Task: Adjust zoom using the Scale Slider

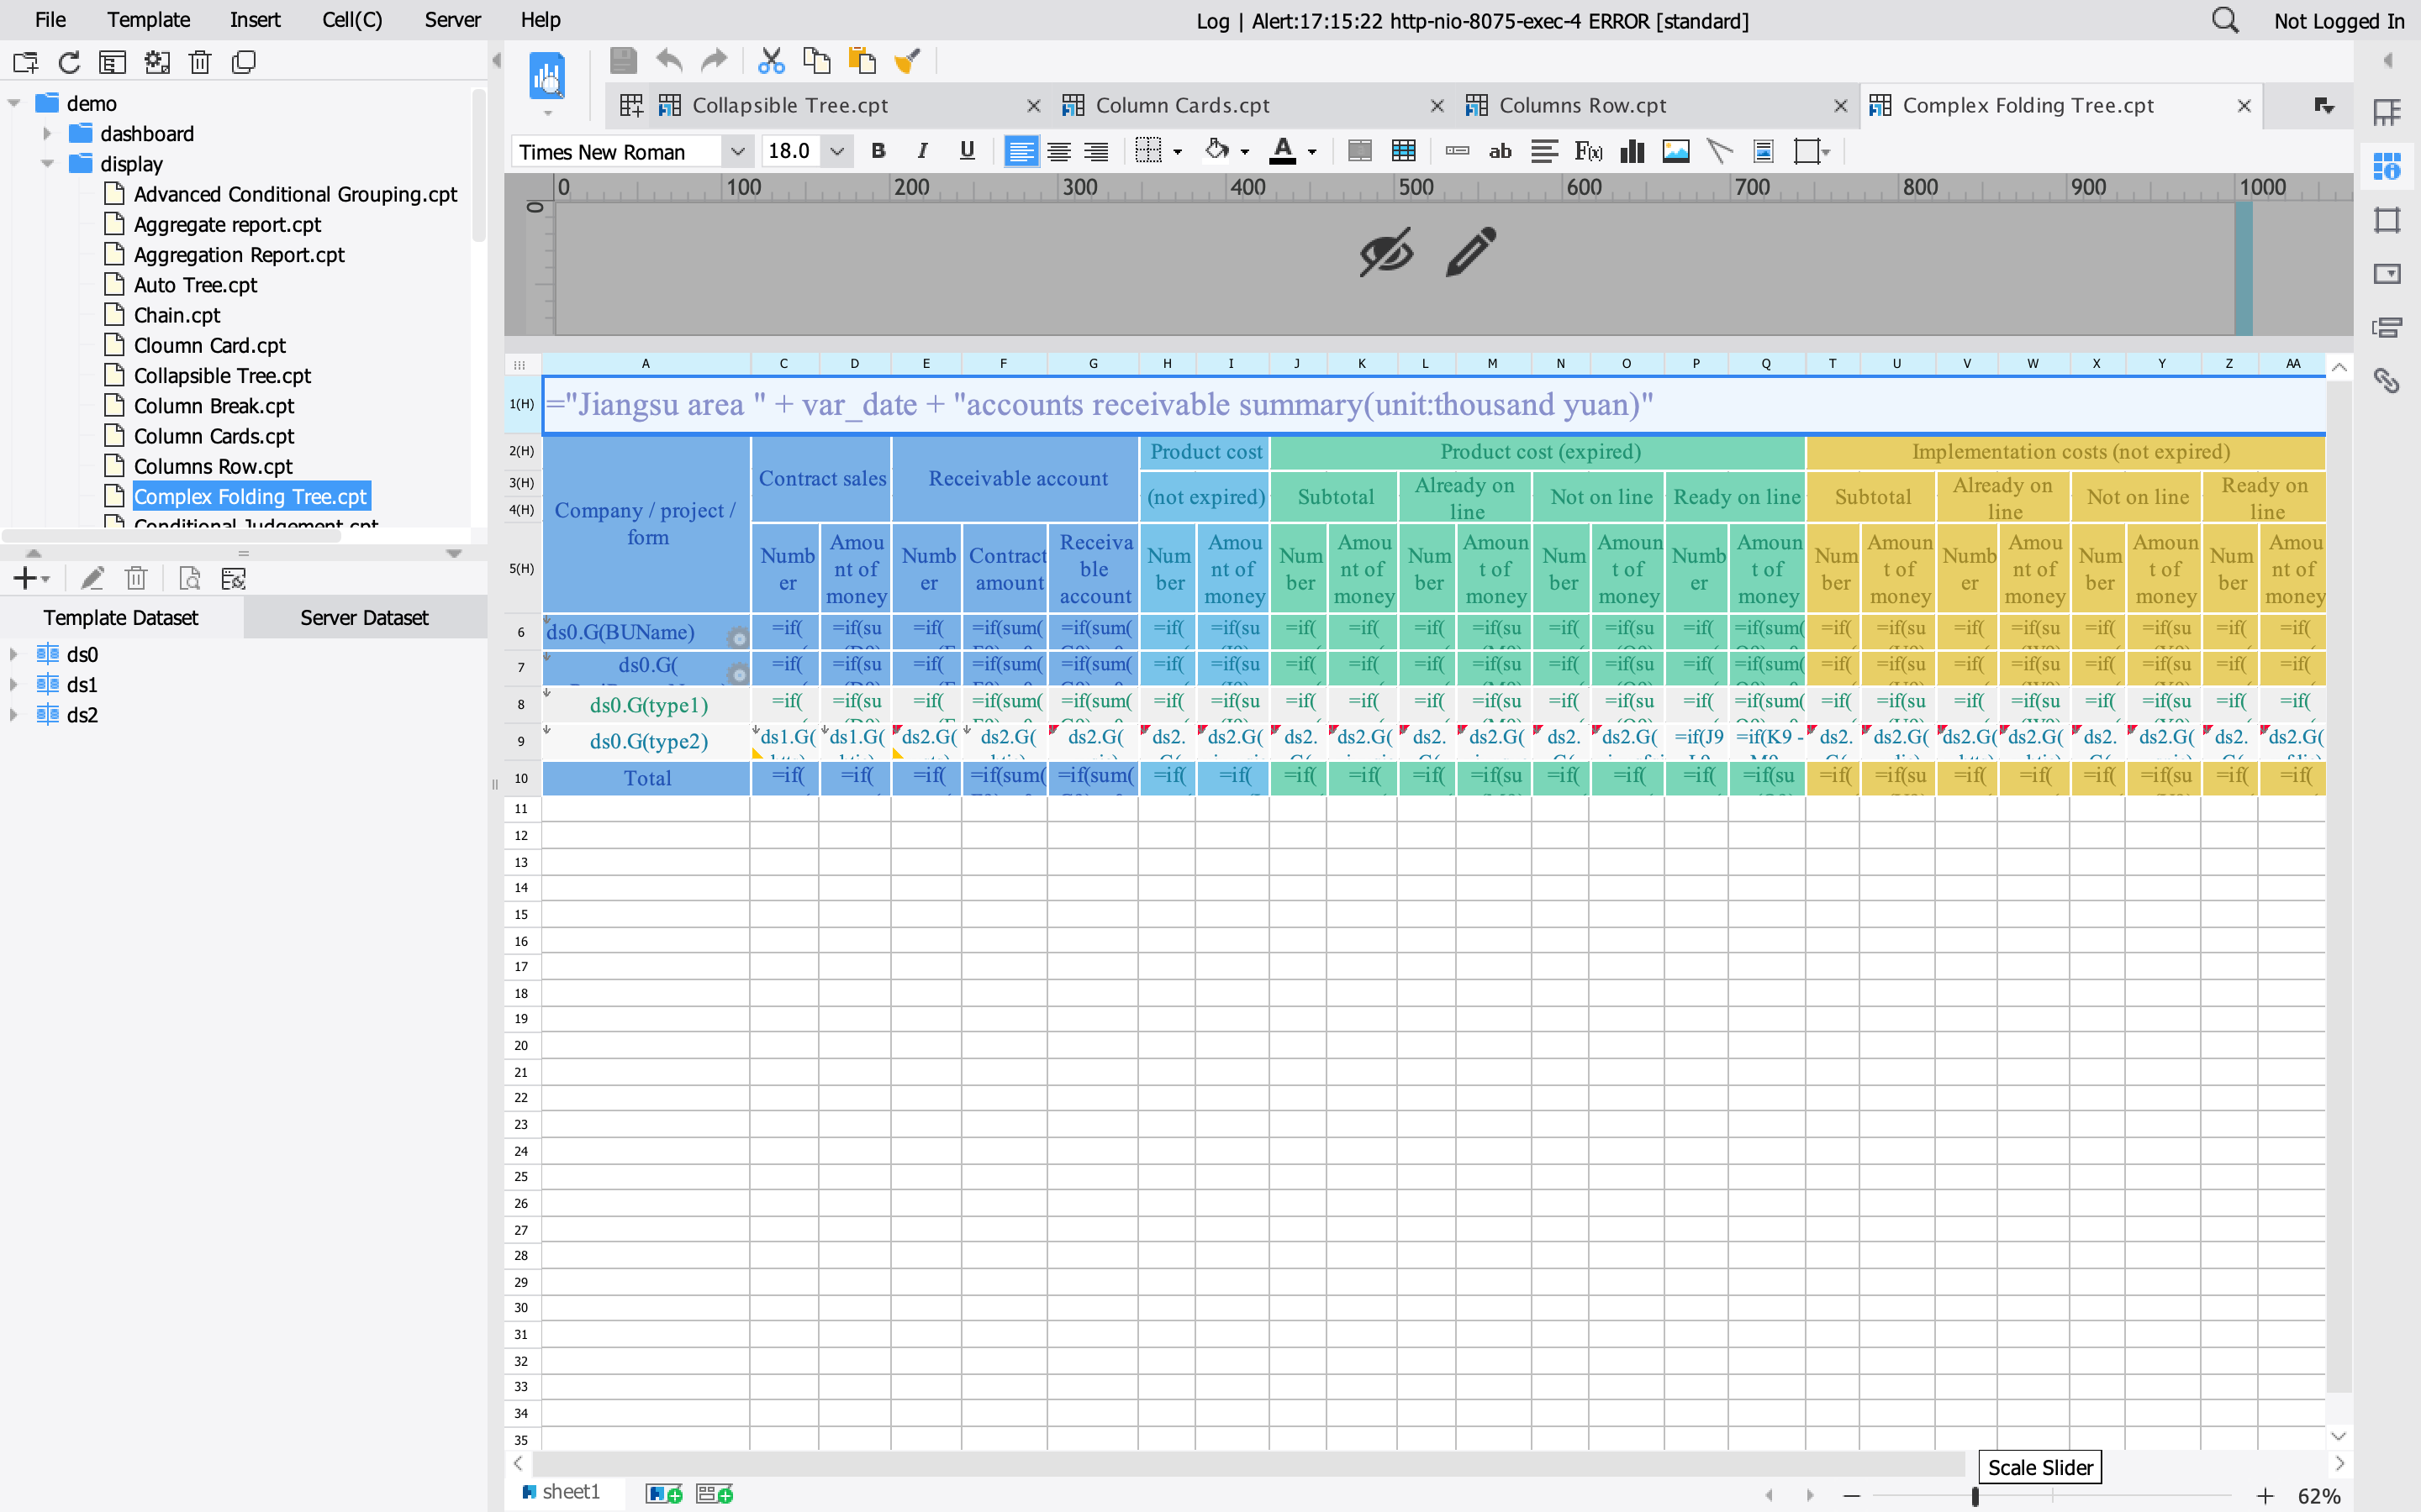Action: pos(1975,1495)
